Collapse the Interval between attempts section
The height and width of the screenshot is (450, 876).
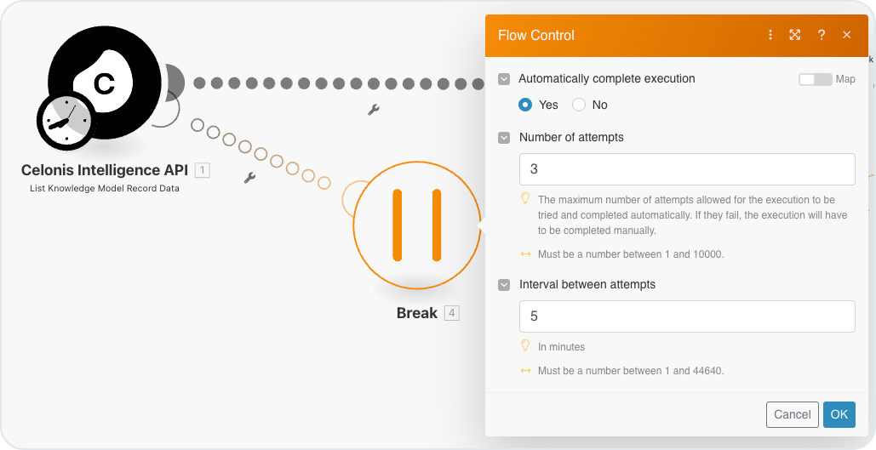[504, 285]
